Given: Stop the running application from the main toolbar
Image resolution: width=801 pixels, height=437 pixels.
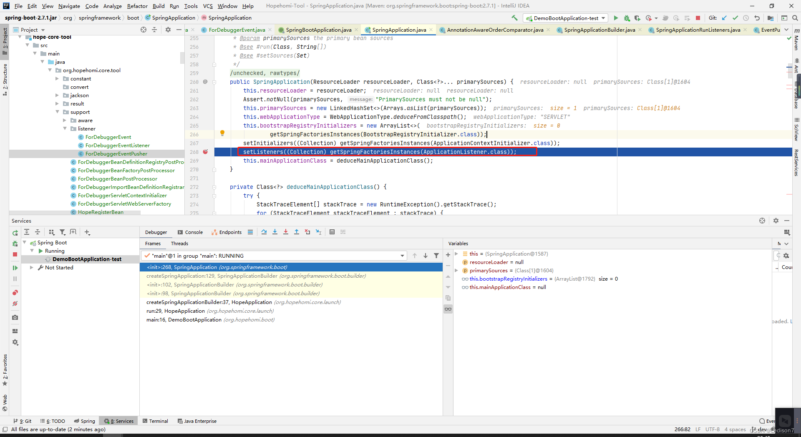Looking at the screenshot, I should (698, 18).
